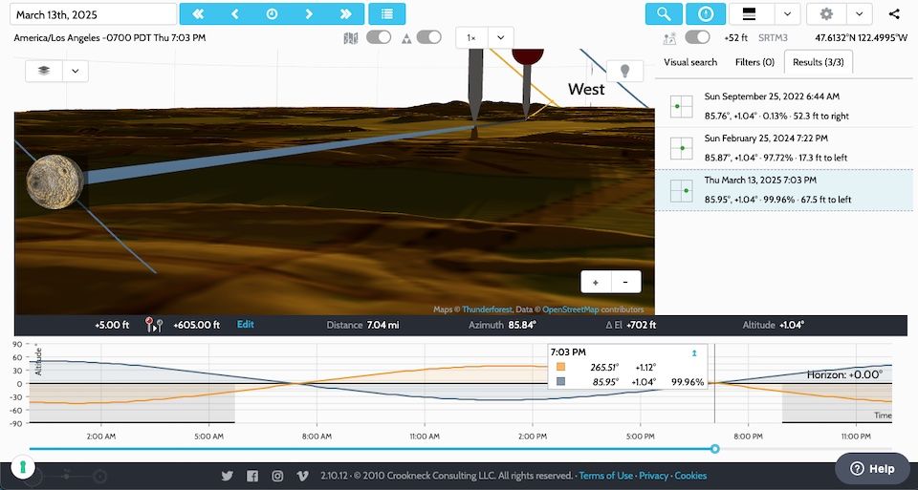Click the SRTM3 elevation source label
The width and height of the screenshot is (918, 490).
tap(773, 38)
